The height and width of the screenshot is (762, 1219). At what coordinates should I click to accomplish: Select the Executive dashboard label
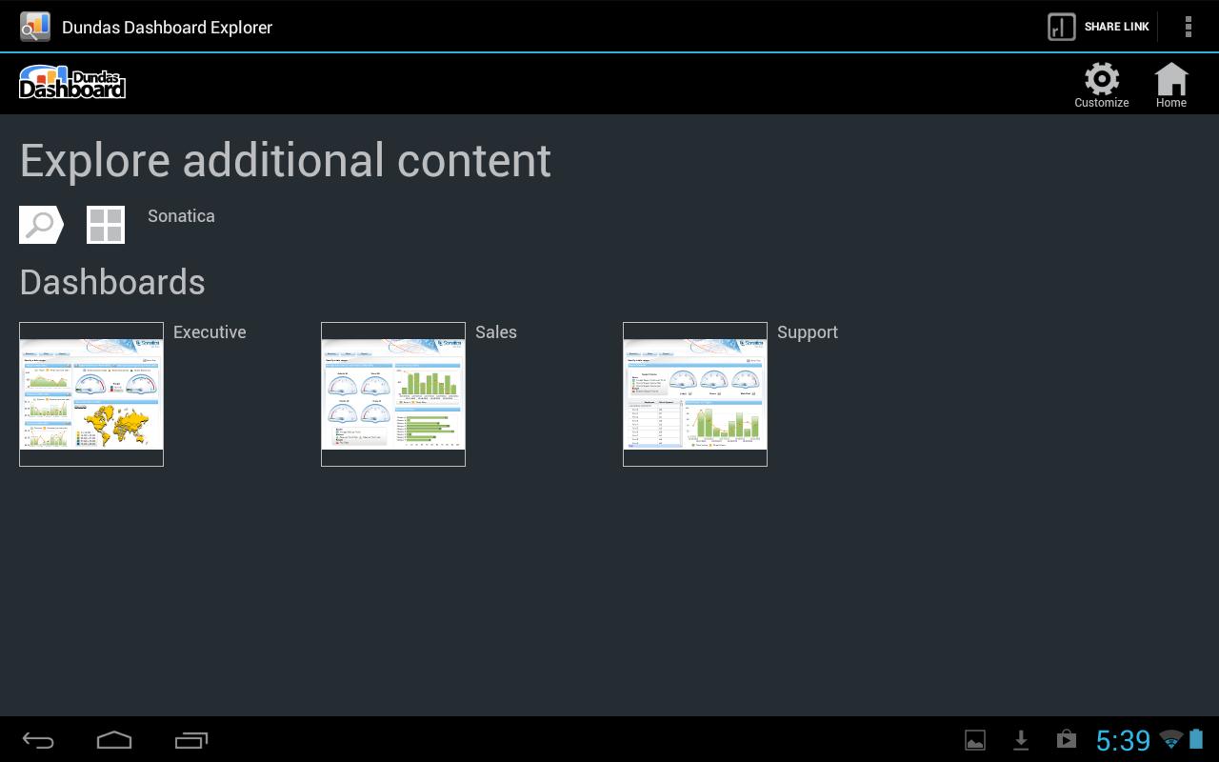(x=210, y=332)
